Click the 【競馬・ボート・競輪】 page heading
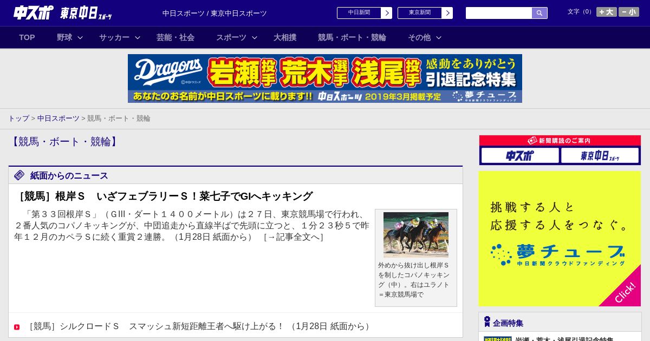650x341 pixels. point(64,142)
